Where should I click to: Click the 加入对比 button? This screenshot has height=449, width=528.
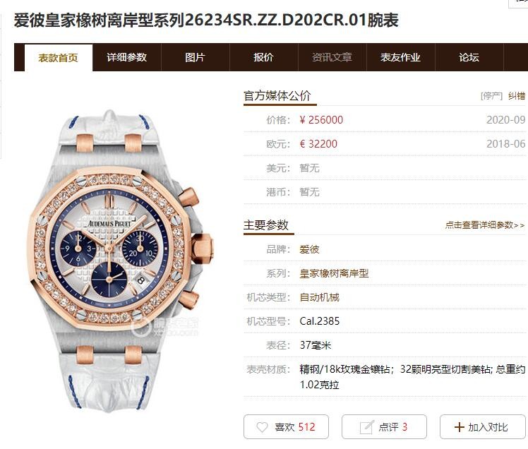pyautogui.click(x=483, y=427)
